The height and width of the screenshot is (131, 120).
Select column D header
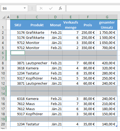coord(55,17)
